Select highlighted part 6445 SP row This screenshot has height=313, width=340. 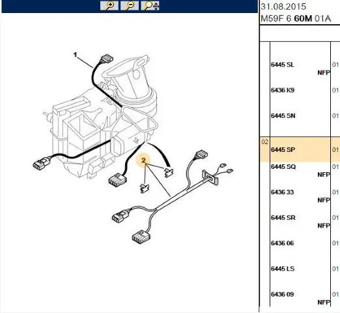coord(300,149)
